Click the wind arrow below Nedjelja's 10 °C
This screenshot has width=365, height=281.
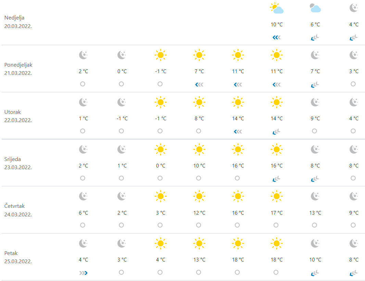coord(276,38)
